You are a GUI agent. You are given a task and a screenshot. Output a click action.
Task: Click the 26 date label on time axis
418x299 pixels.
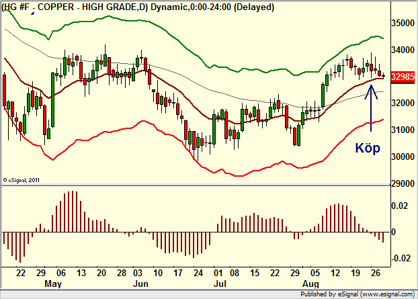click(376, 273)
